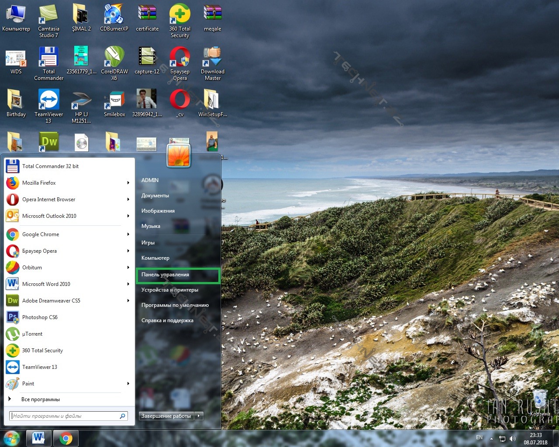
Task: Expand Microsoft Word 2010 recent files arrow
Action: 128,284
